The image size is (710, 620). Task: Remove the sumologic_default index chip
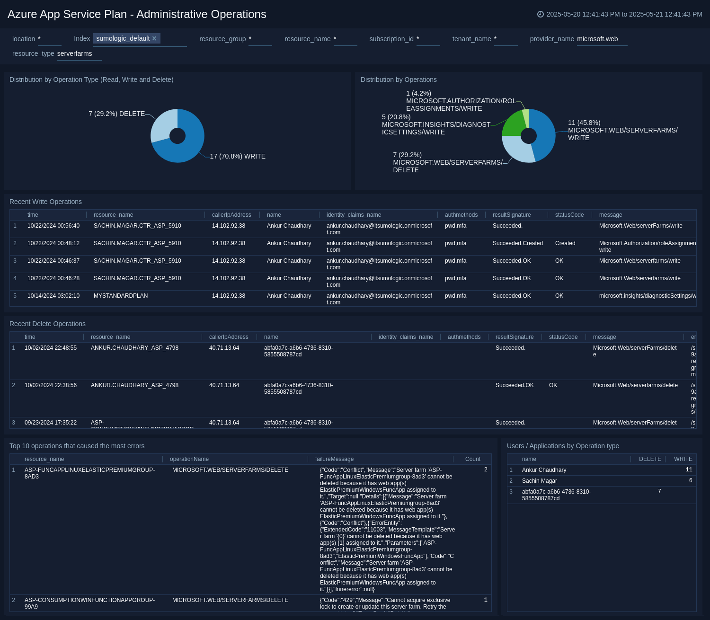[x=154, y=38]
